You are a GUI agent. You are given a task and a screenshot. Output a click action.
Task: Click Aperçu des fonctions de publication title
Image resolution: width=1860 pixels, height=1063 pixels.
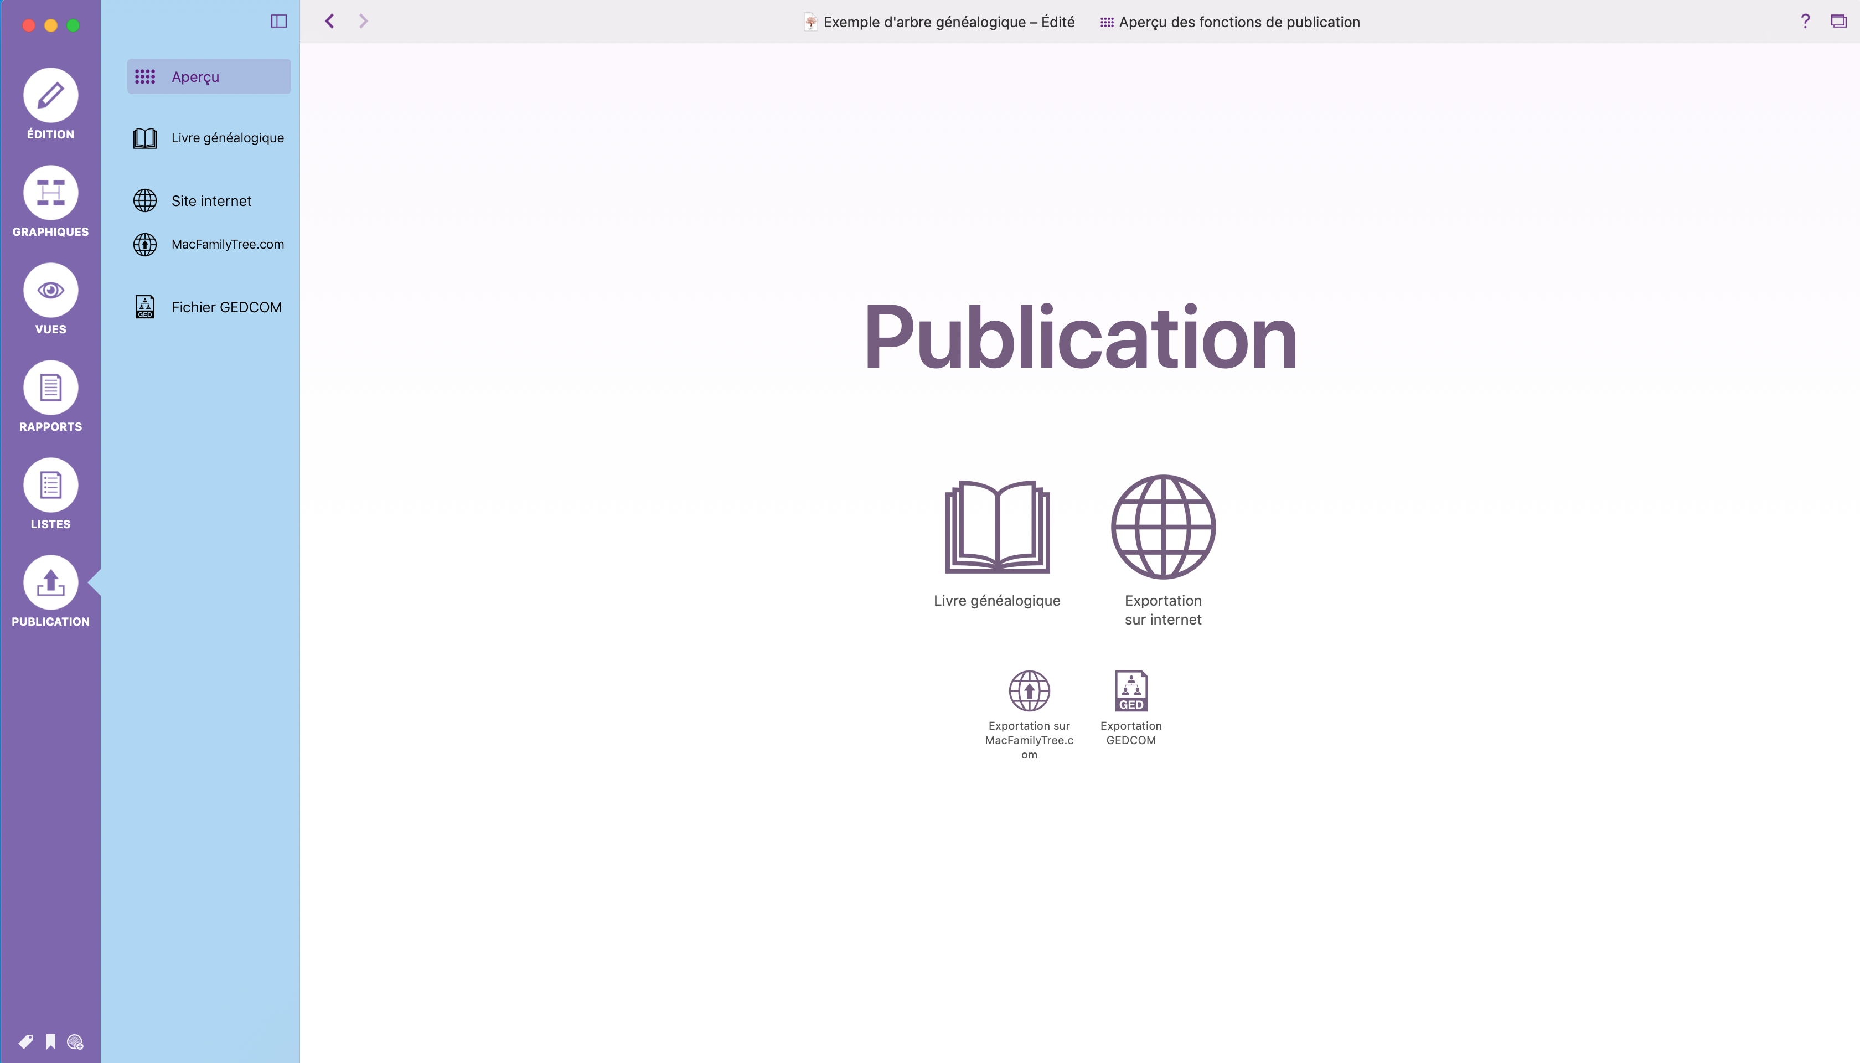1239,22
